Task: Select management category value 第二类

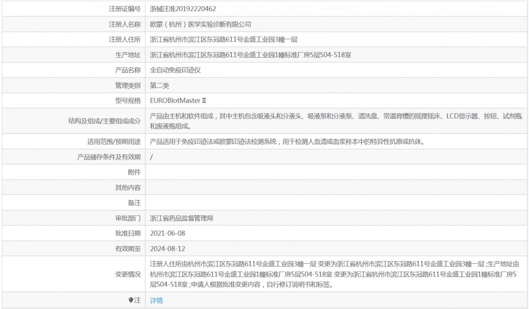Action: click(160, 85)
